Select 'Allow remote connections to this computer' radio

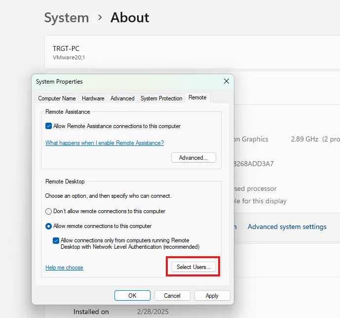[48, 226]
